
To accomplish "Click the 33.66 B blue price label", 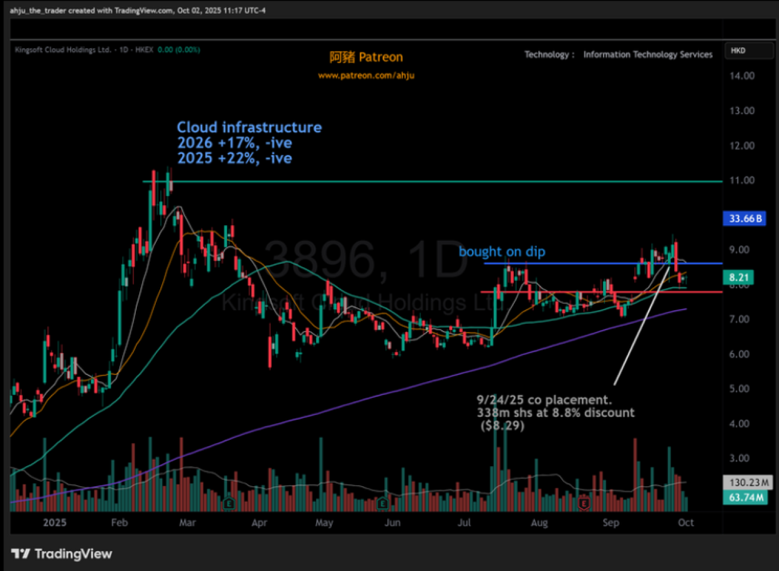I will tap(745, 218).
